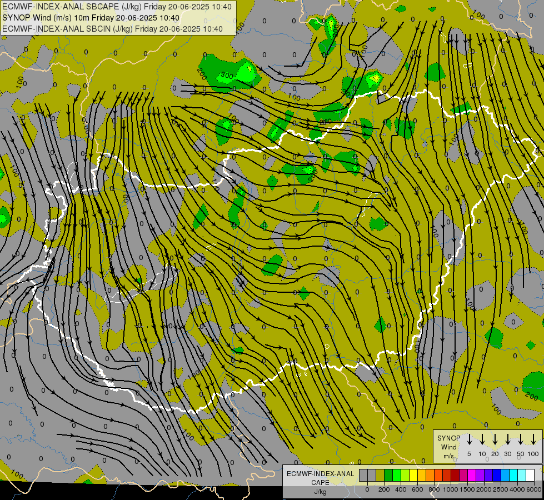Viewport: 544px width, 500px height.
Task: Click the '1000' tick label on CAPE scale
Action: click(x=451, y=489)
